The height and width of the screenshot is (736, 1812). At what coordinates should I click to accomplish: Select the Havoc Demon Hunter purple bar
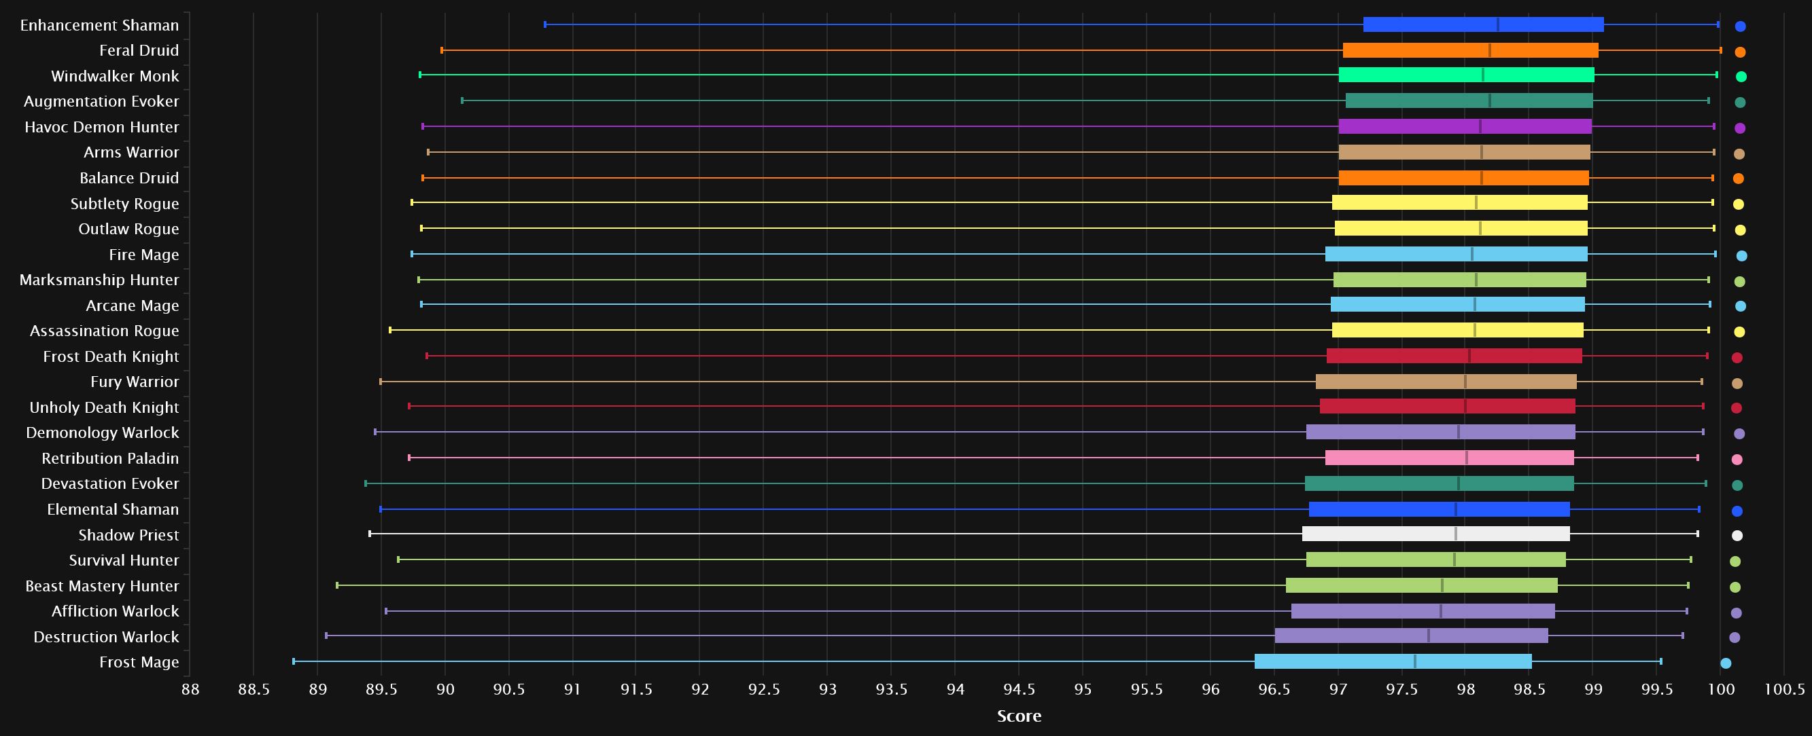click(x=1465, y=126)
